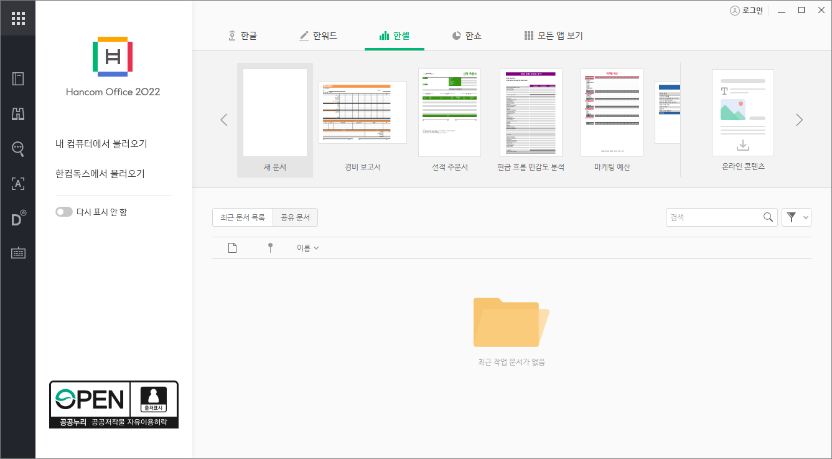Minimize the Hancom Office window

(782, 11)
